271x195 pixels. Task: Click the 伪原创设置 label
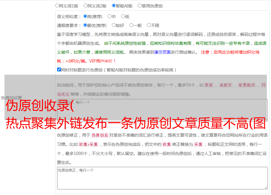[x=11, y=98]
